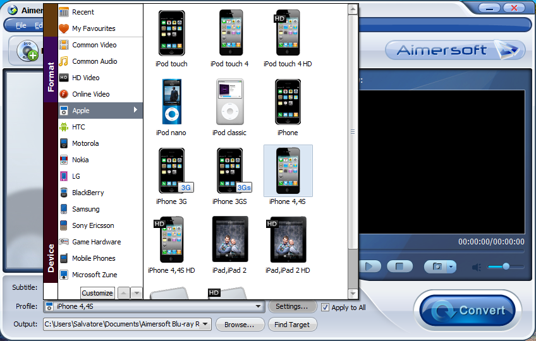Screen dimensions: 536x341
Task: Open the HD Video format category
Action: point(85,78)
